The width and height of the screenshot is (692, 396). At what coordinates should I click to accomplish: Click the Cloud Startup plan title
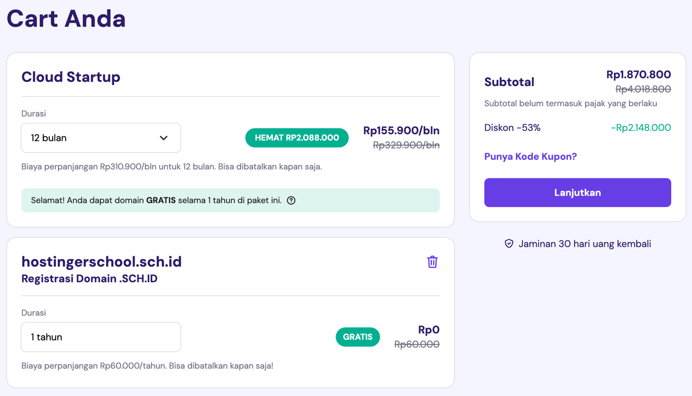coord(70,77)
